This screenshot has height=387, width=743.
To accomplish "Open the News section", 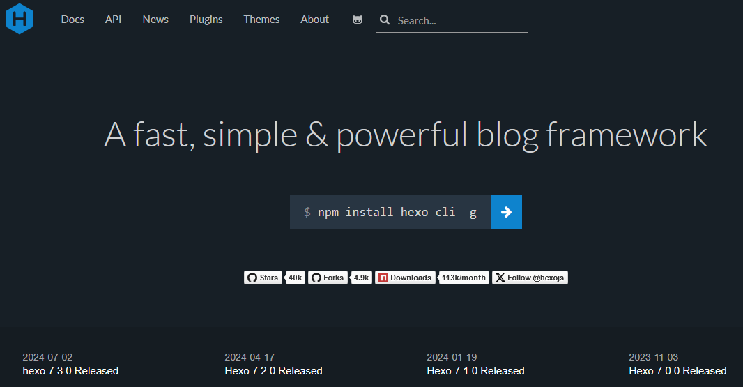I will (155, 20).
